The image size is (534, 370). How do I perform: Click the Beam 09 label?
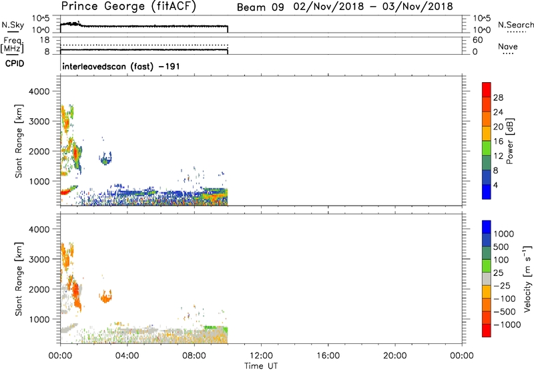pyautogui.click(x=260, y=7)
